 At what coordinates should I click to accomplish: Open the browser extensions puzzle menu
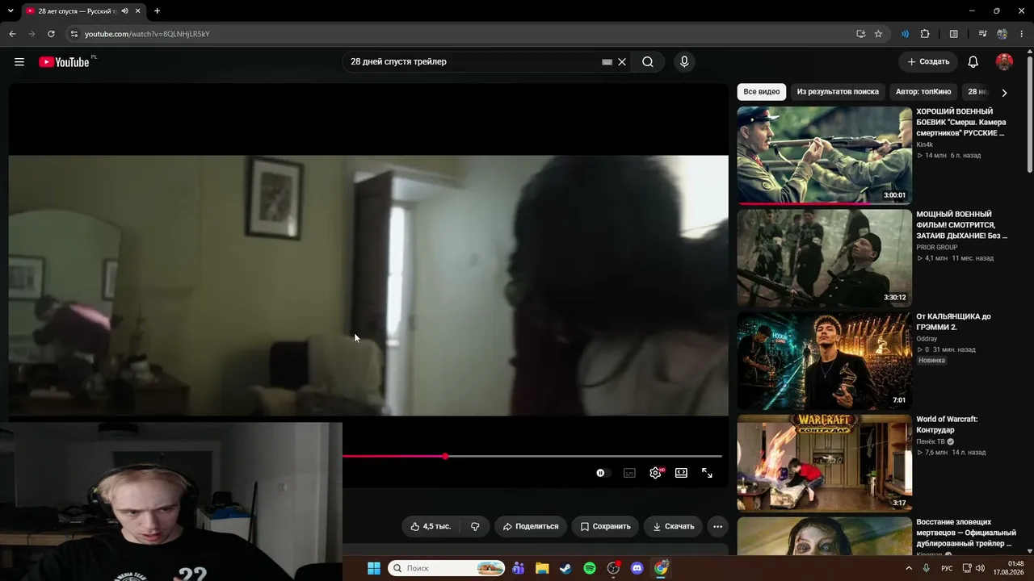tap(925, 34)
